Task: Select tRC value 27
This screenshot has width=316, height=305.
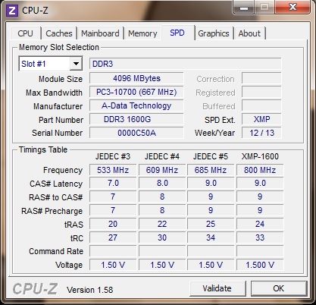Action: tap(113, 237)
